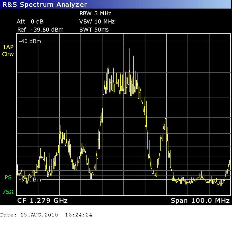
Task: Click the RBW 3 MHz setting
Action: [x=95, y=13]
